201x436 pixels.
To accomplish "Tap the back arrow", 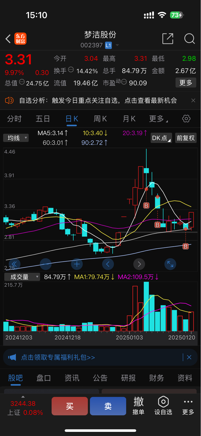I will [8, 39].
